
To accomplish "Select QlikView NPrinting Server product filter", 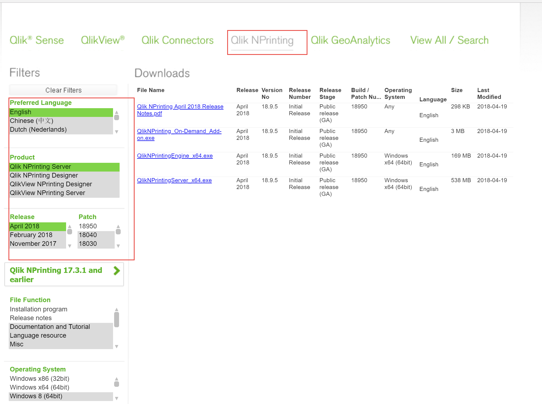I will [x=64, y=193].
